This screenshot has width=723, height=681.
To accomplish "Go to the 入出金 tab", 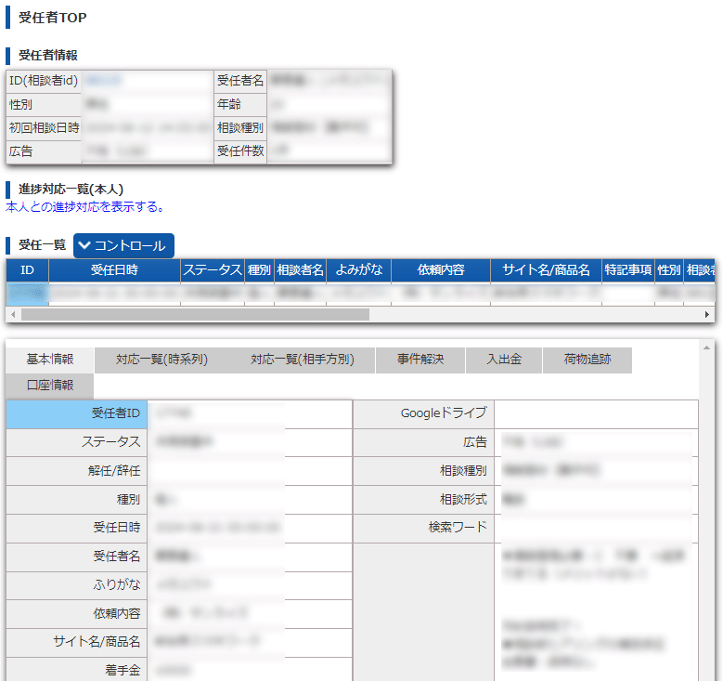I will [x=505, y=360].
